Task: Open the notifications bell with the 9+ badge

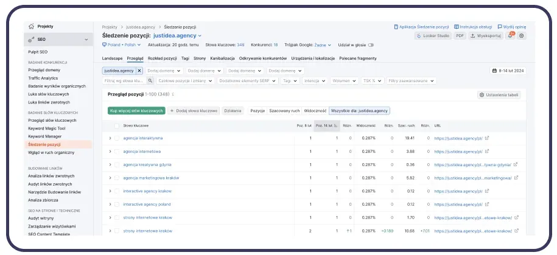Action: click(x=510, y=36)
